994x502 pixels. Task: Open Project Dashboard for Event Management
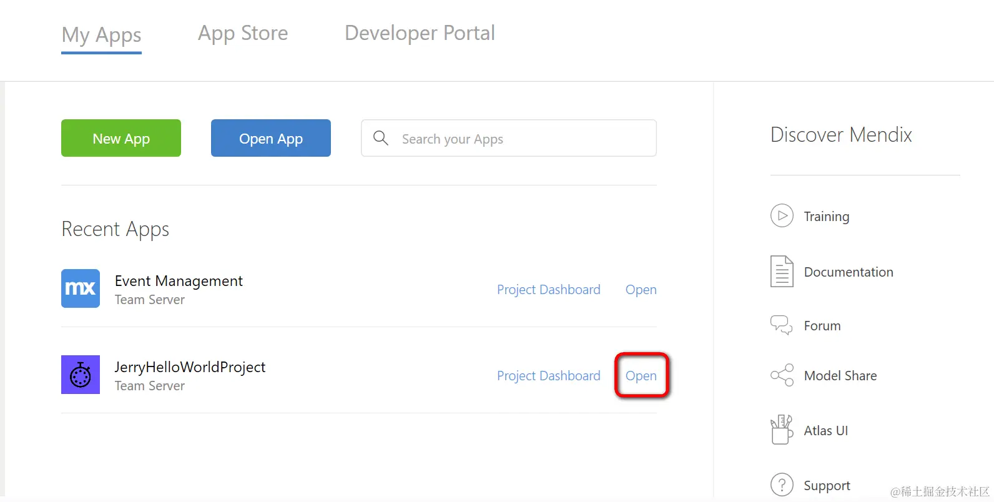(548, 290)
